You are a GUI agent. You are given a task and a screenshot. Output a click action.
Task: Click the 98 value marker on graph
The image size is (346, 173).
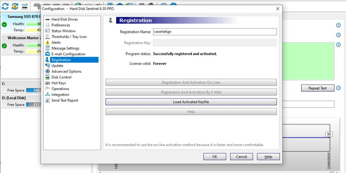pos(329,134)
